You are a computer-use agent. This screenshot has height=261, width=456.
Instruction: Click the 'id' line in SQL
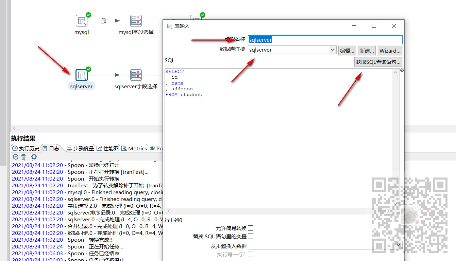point(174,77)
